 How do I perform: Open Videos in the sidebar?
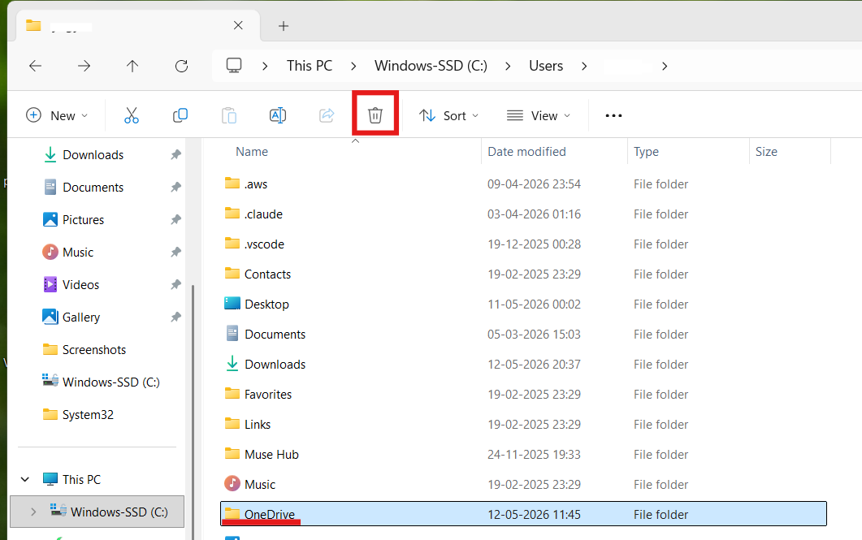[80, 284]
